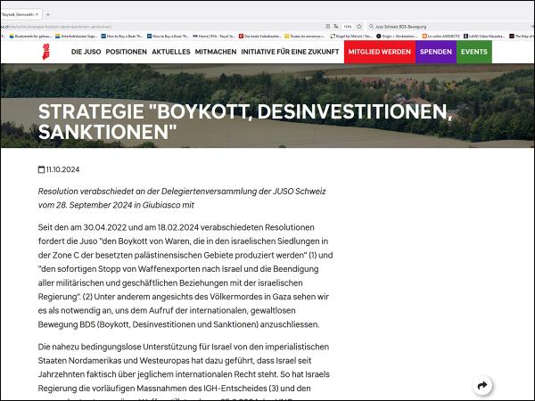Click the calendar icon beside 11.10.2024
The image size is (535, 401).
click(41, 169)
